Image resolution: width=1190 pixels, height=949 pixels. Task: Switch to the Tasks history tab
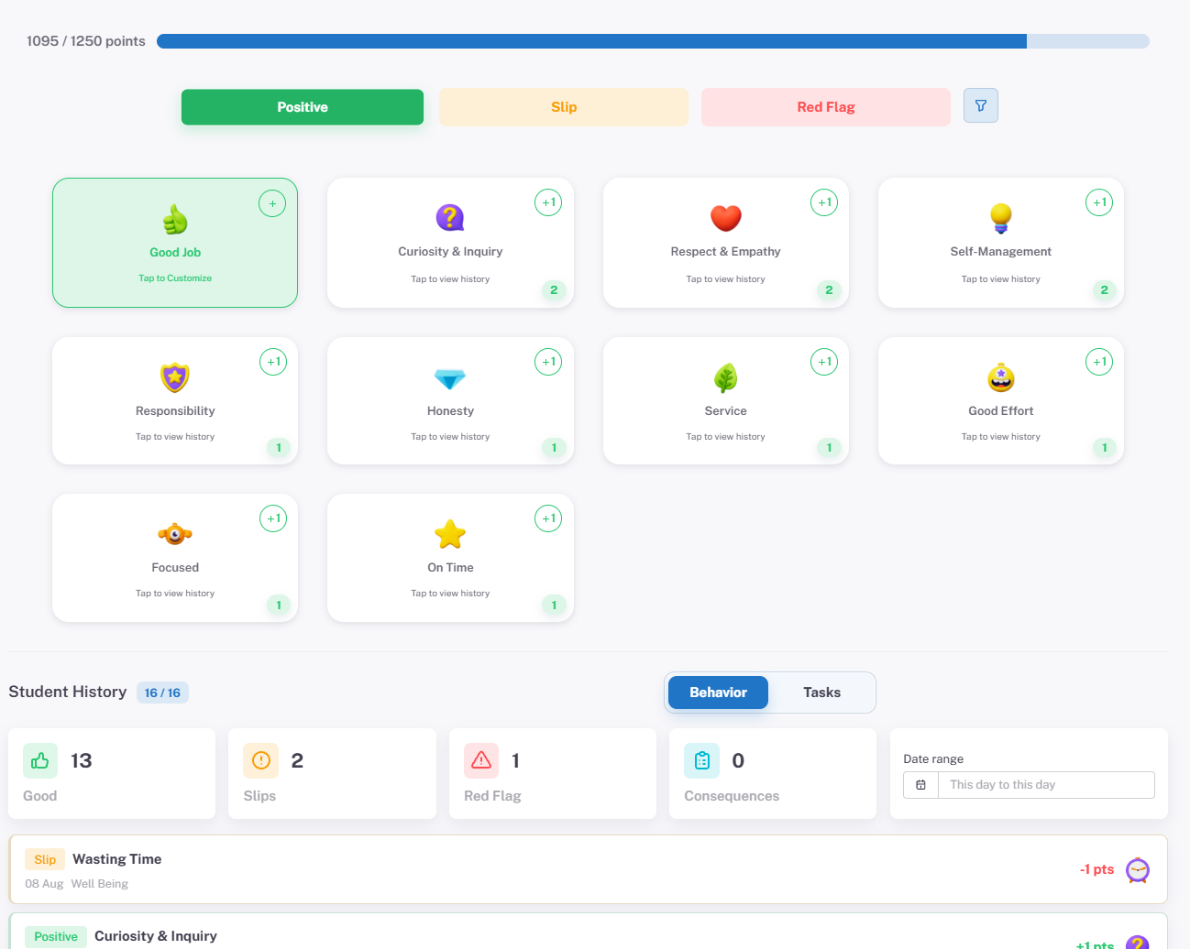point(821,693)
